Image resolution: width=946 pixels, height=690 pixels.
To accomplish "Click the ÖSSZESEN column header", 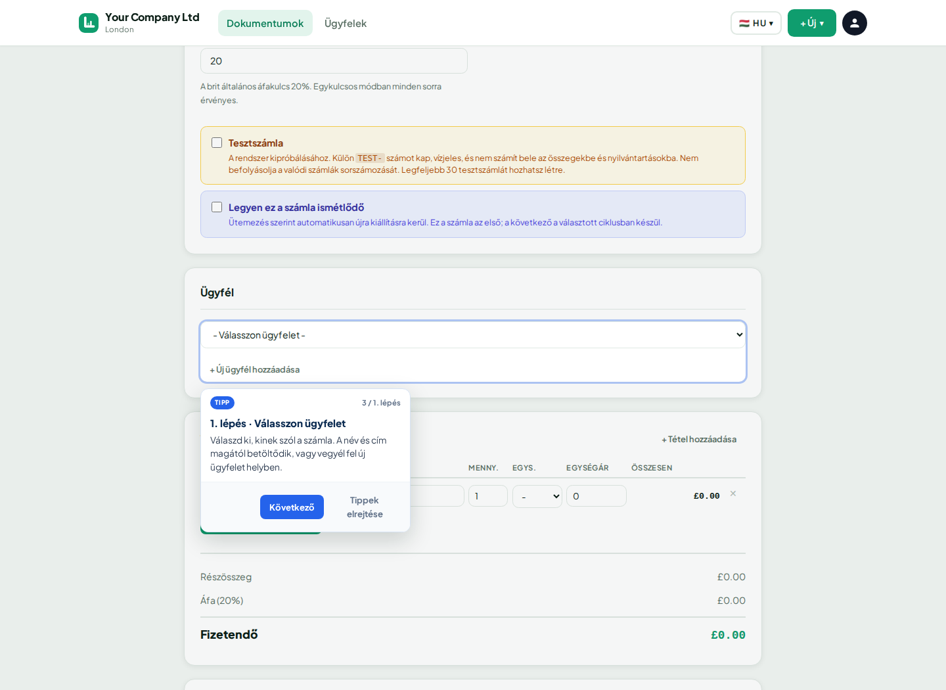I will pyautogui.click(x=652, y=468).
